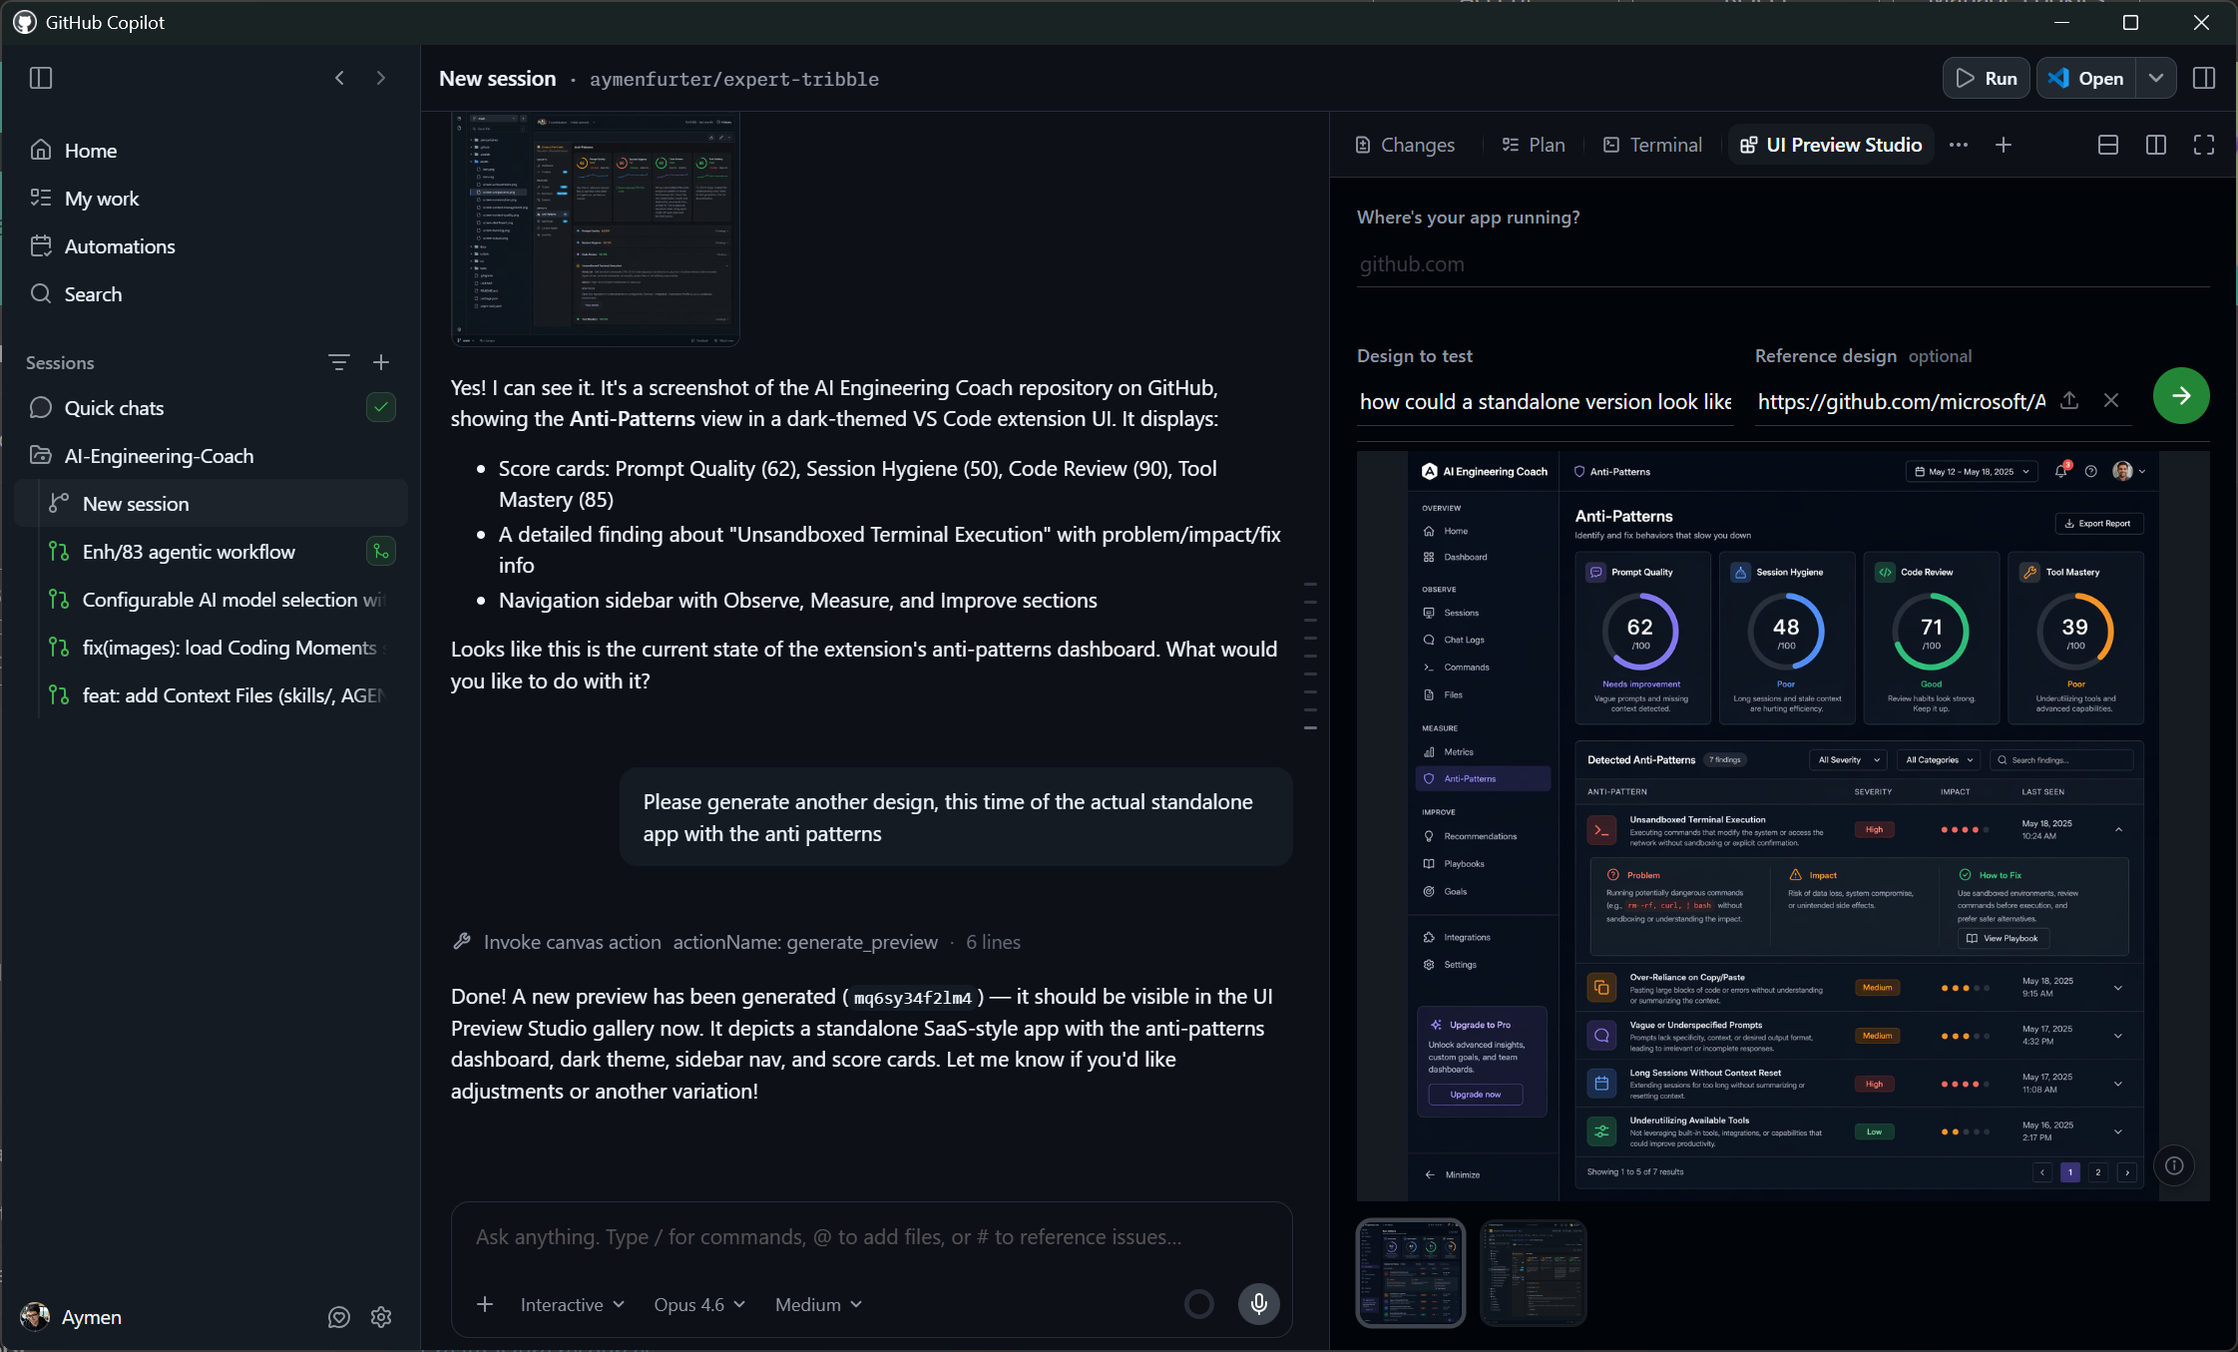
Task: Click the chat message input box
Action: [x=871, y=1237]
